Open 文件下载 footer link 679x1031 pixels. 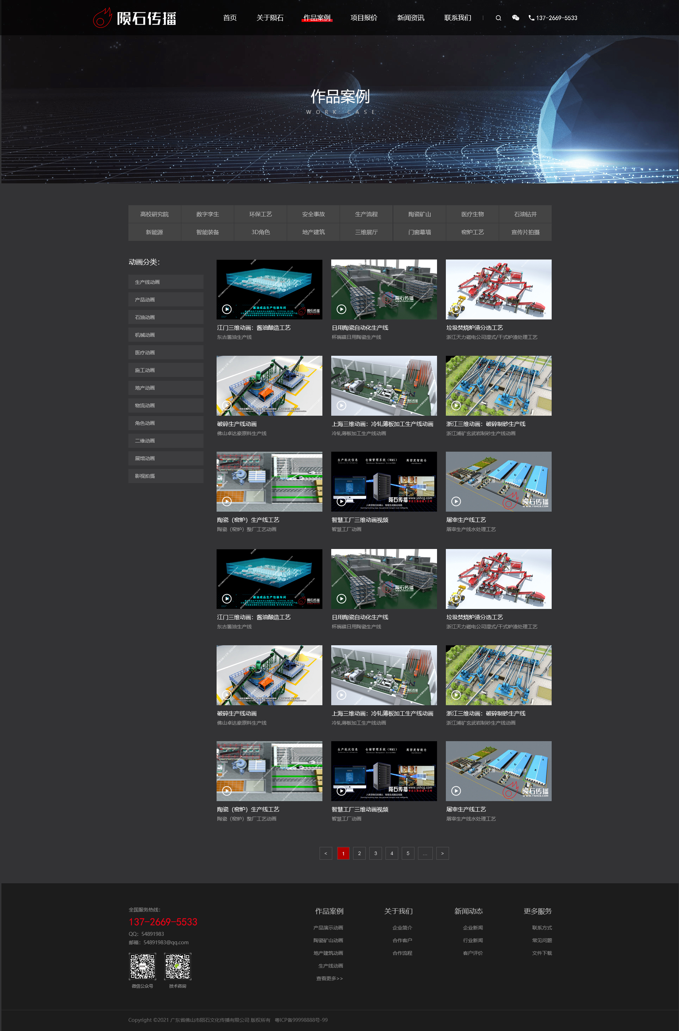[x=542, y=953]
